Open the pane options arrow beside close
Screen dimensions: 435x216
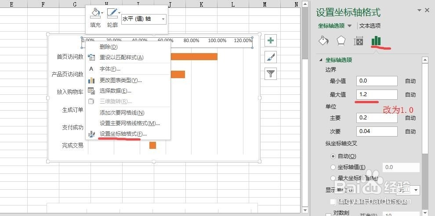419,10
